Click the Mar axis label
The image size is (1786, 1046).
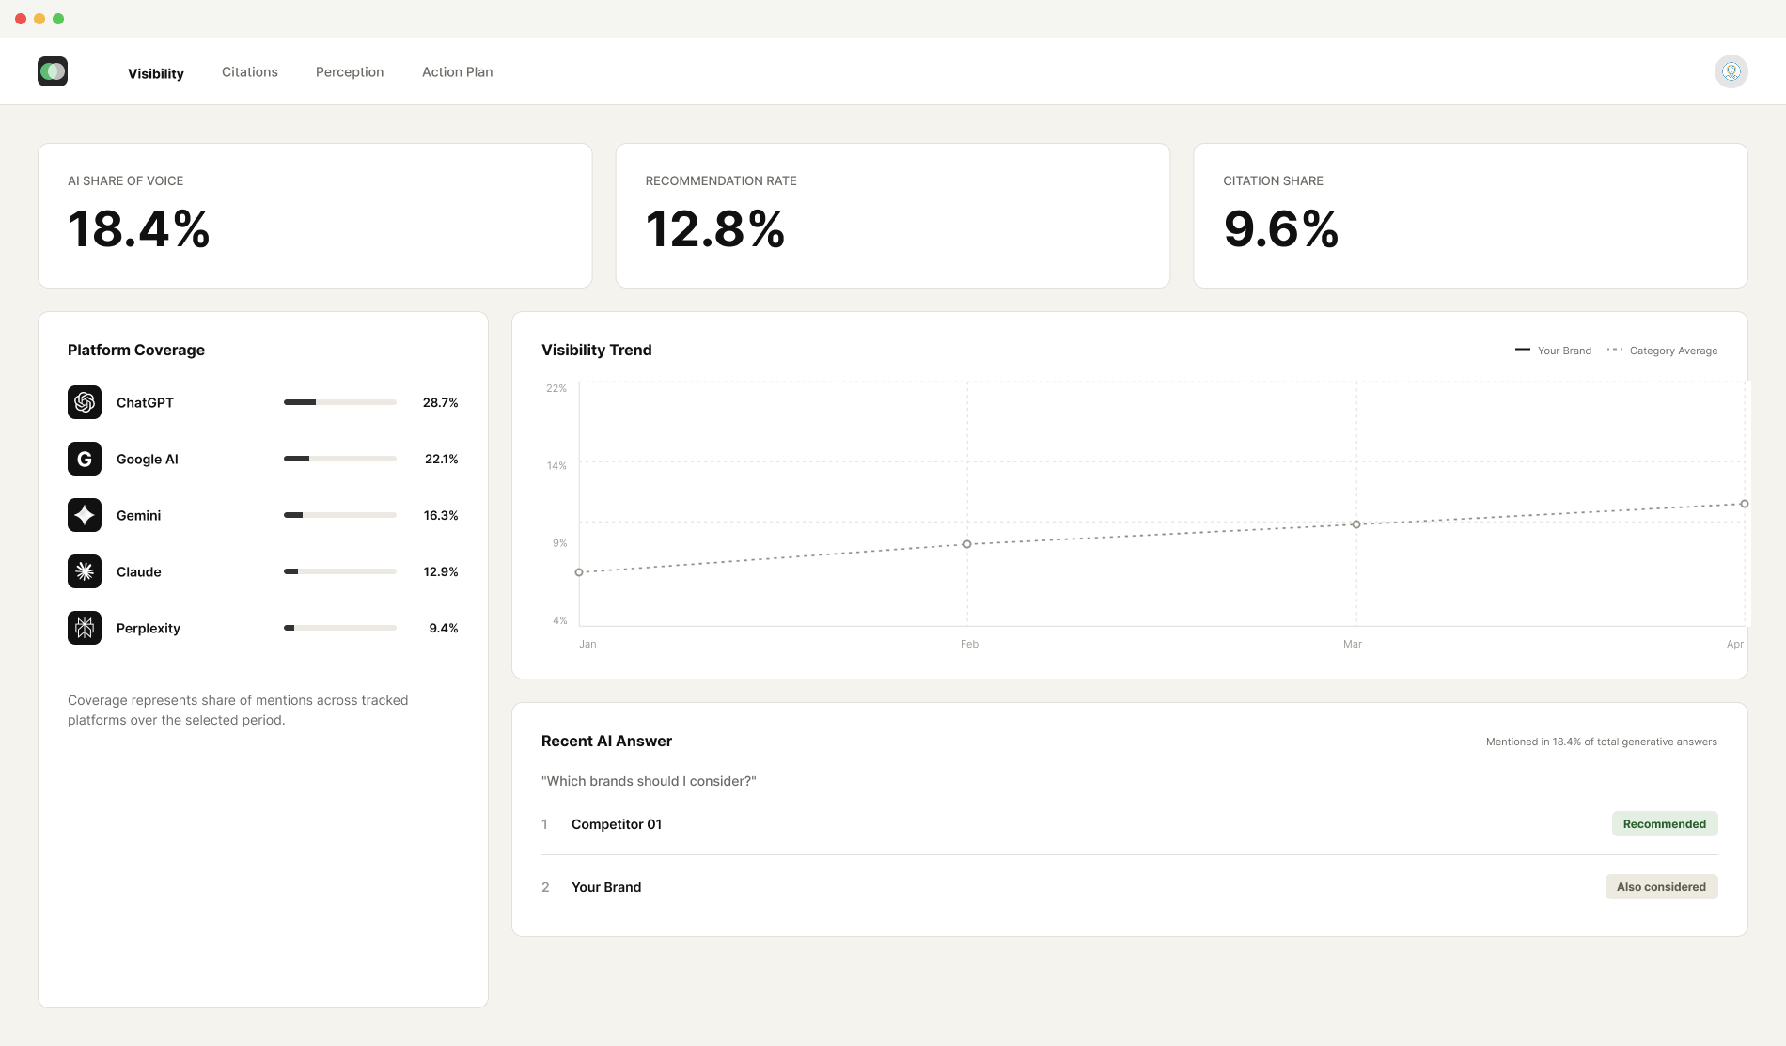point(1353,644)
